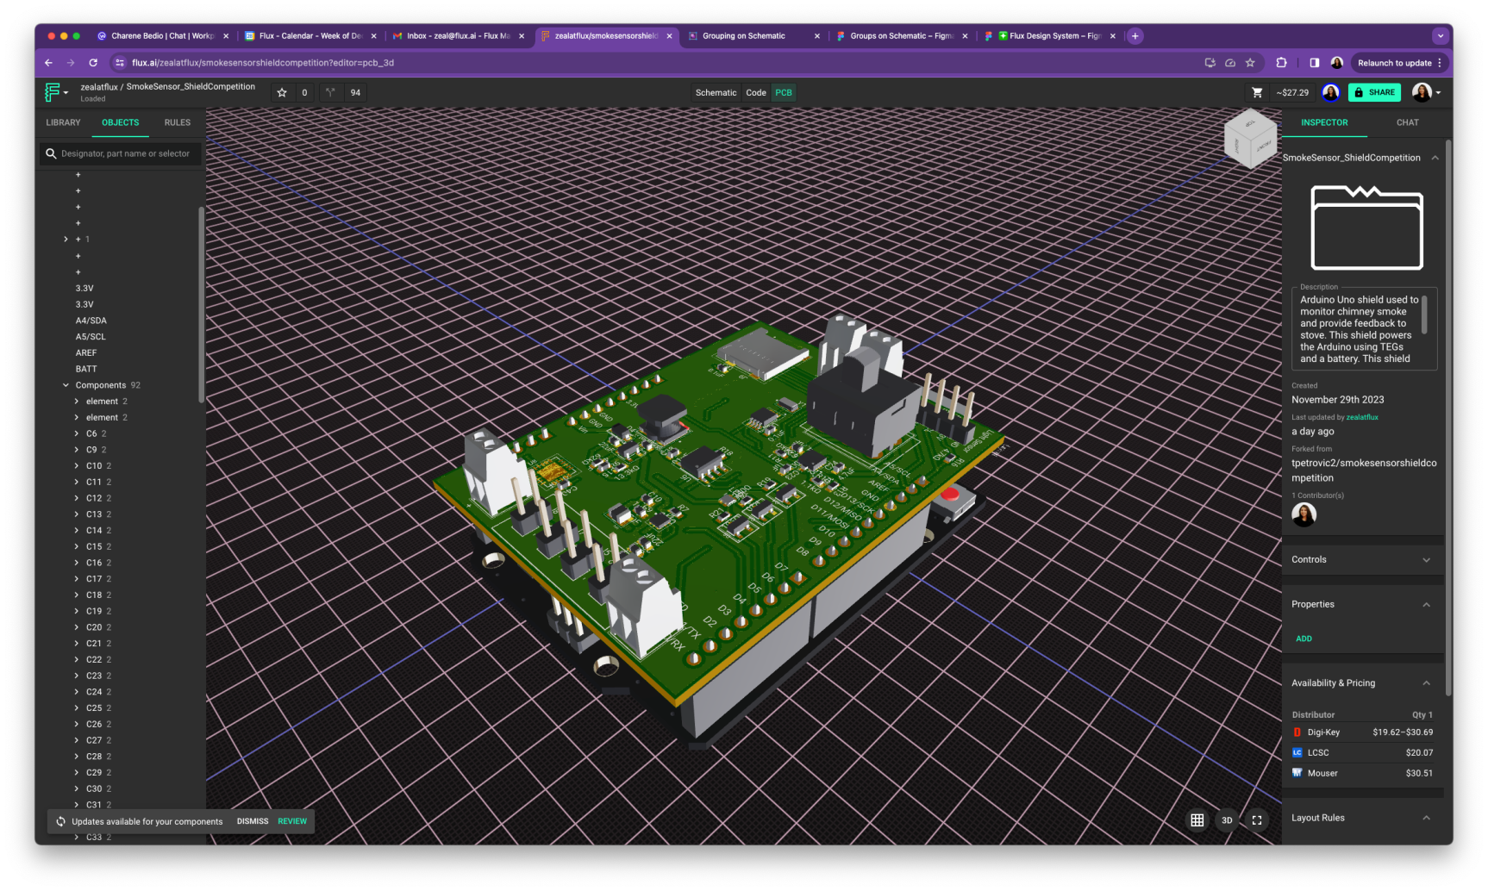
Task: Click REVIEW for component updates
Action: (x=292, y=821)
